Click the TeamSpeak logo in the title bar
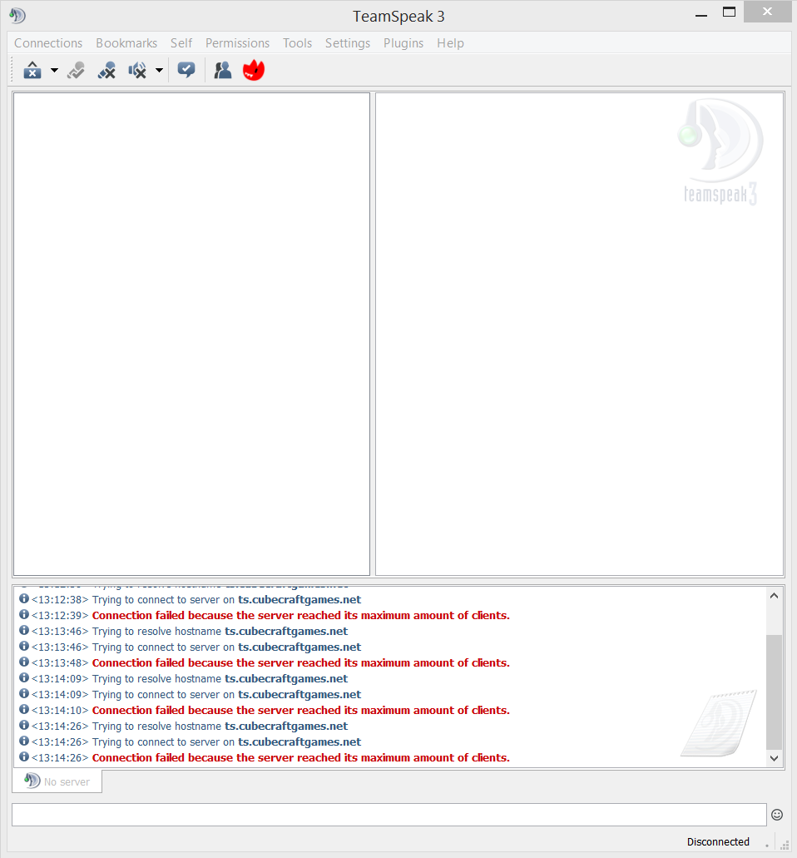Image resolution: width=797 pixels, height=858 pixels. 17,15
